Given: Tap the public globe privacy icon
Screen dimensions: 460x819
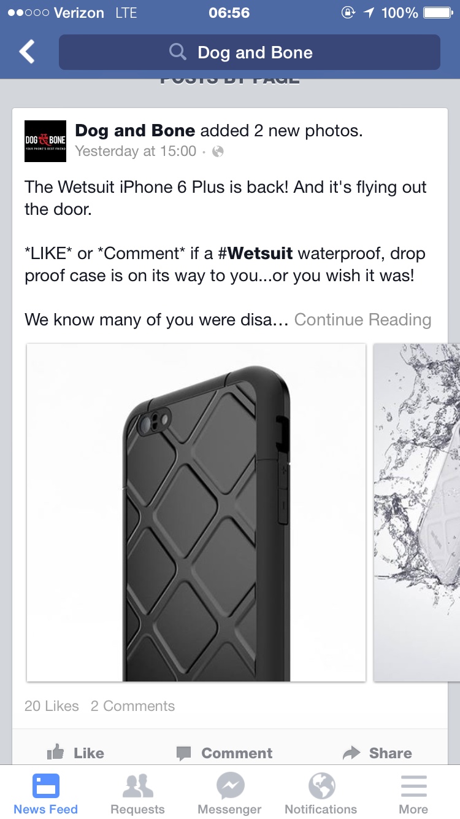Looking at the screenshot, I should tap(218, 152).
